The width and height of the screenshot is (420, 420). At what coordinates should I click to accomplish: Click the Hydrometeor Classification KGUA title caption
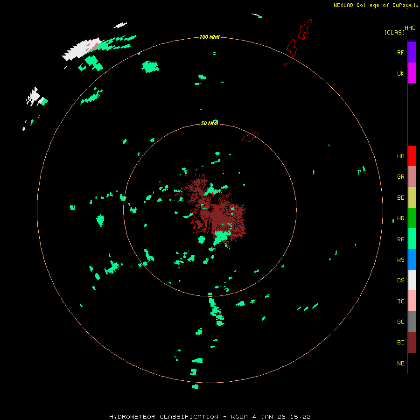tap(210, 417)
